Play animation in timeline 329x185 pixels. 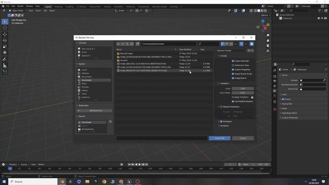(x=139, y=164)
